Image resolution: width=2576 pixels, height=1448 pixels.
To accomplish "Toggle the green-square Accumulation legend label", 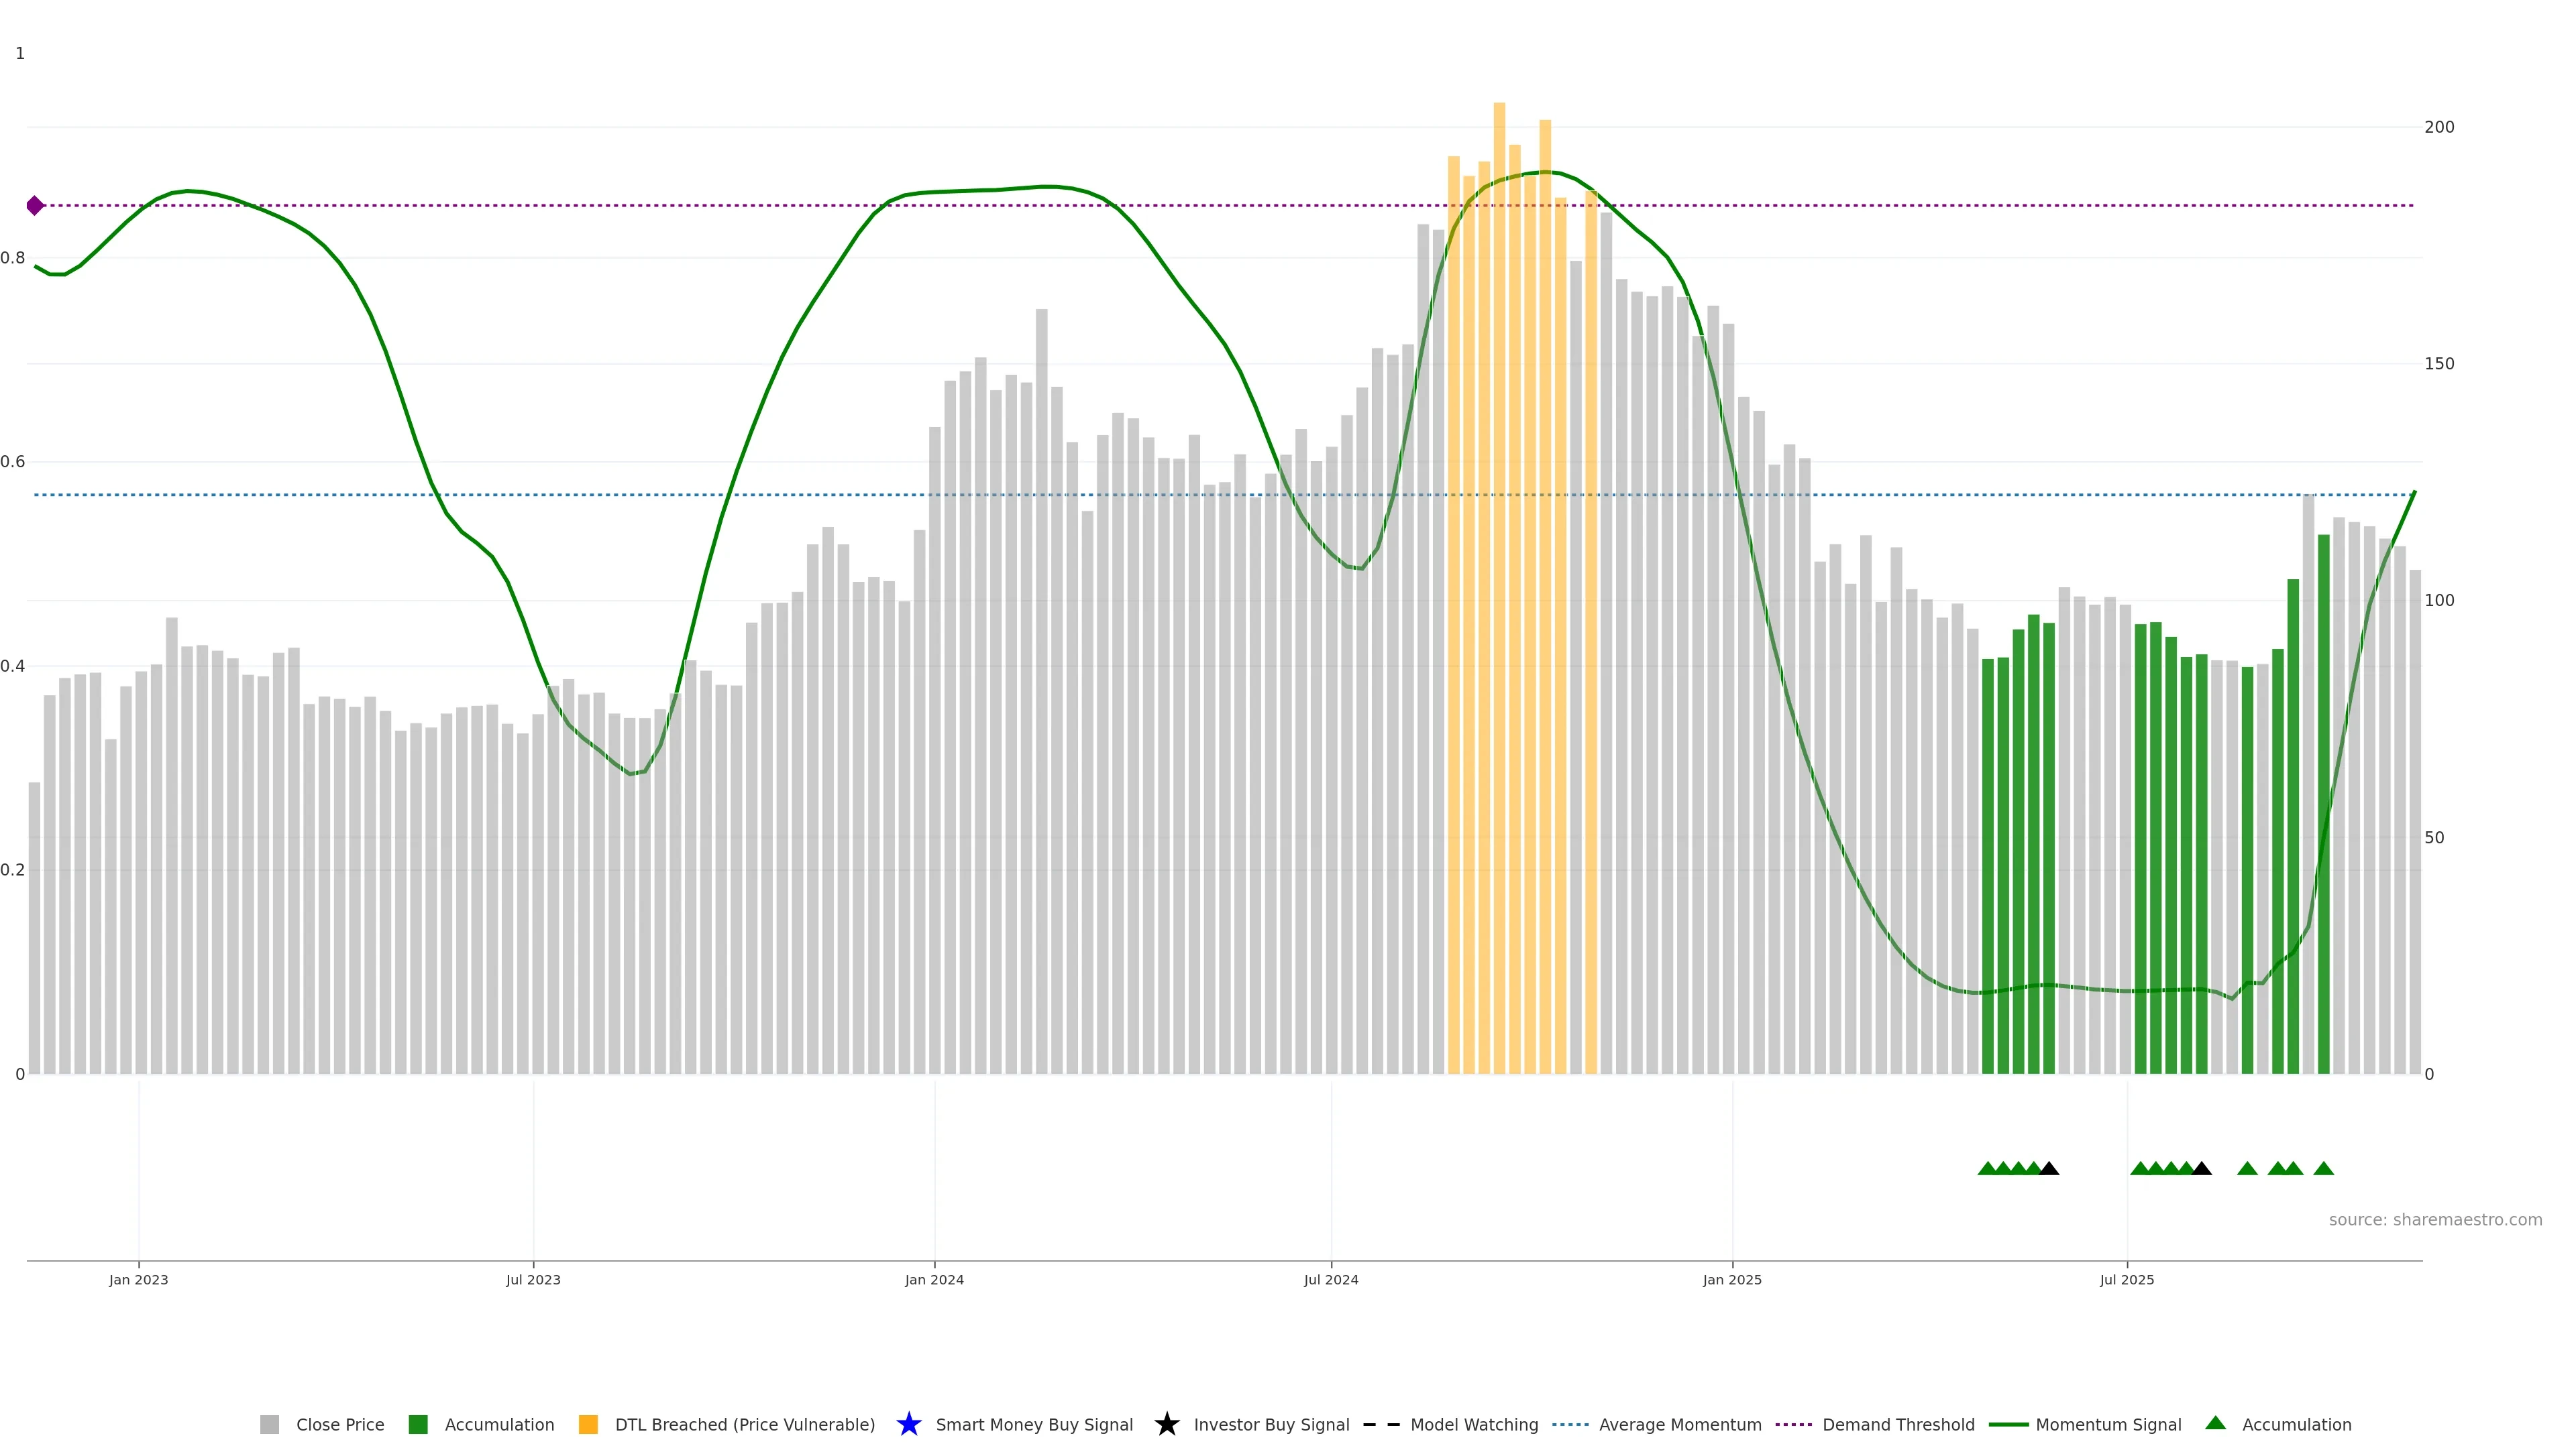I will pos(499,1424).
